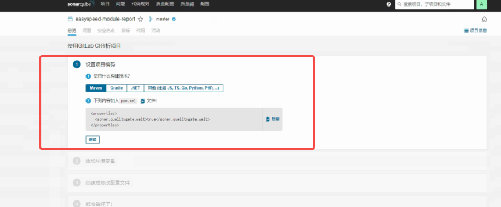
Task: Select Maven build technology
Action: tap(96, 88)
